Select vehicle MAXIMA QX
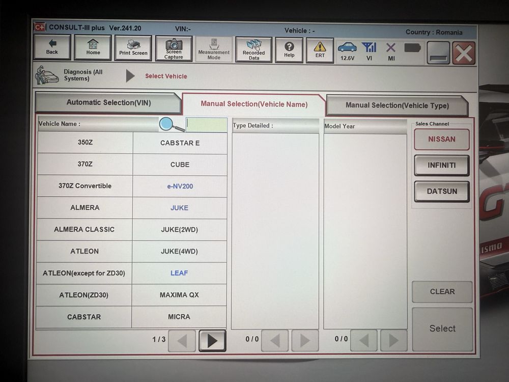The image size is (509, 382). (x=179, y=295)
